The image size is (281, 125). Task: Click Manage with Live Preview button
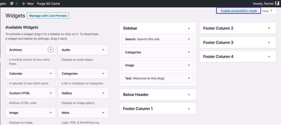[48, 16]
